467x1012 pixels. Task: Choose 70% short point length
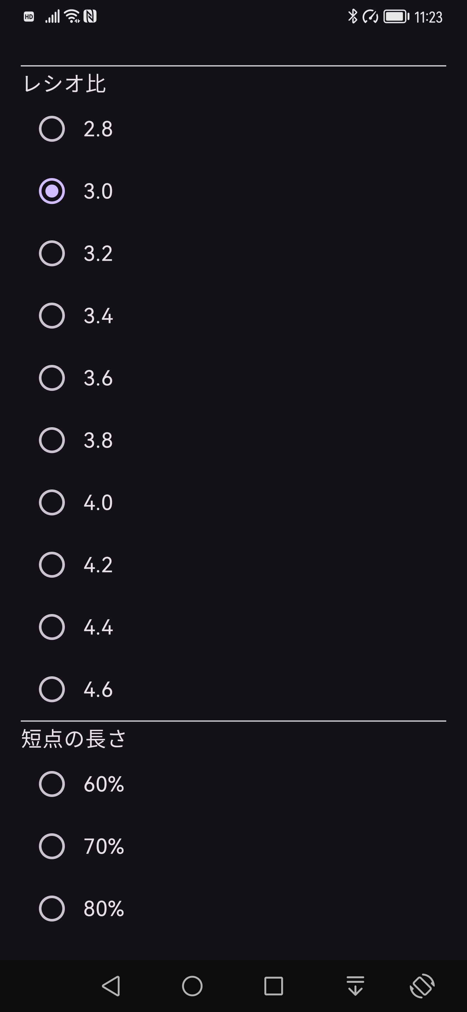pyautogui.click(x=52, y=847)
